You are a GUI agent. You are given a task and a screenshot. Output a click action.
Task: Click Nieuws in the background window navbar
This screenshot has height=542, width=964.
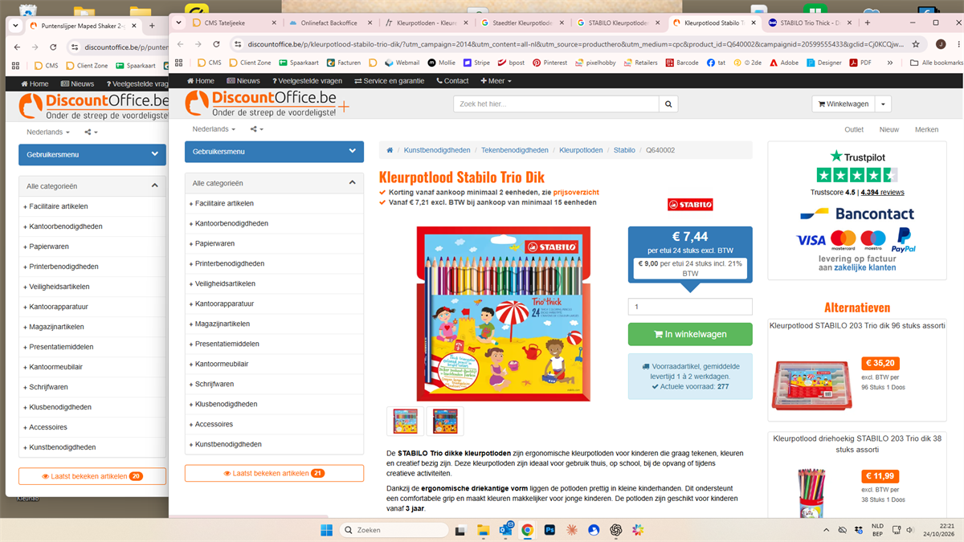click(x=77, y=84)
